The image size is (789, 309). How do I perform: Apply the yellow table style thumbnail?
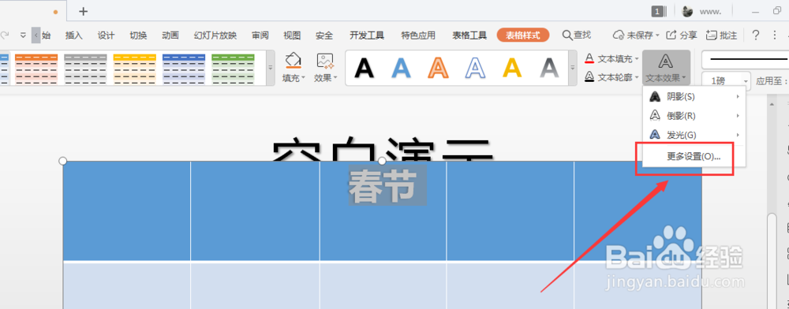(x=135, y=69)
